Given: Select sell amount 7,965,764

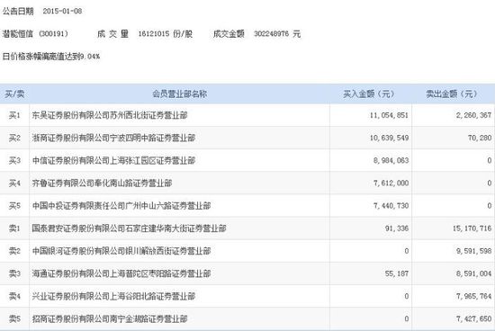Looking at the screenshot, I should [473, 296].
